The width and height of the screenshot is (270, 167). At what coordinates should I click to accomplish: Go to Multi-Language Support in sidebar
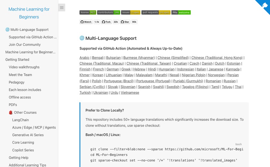[x=27, y=30]
